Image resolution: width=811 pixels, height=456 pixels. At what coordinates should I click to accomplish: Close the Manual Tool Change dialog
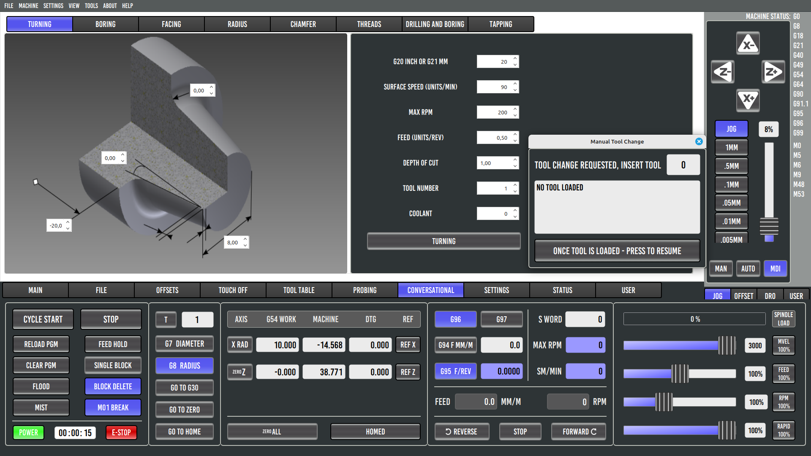[699, 141]
